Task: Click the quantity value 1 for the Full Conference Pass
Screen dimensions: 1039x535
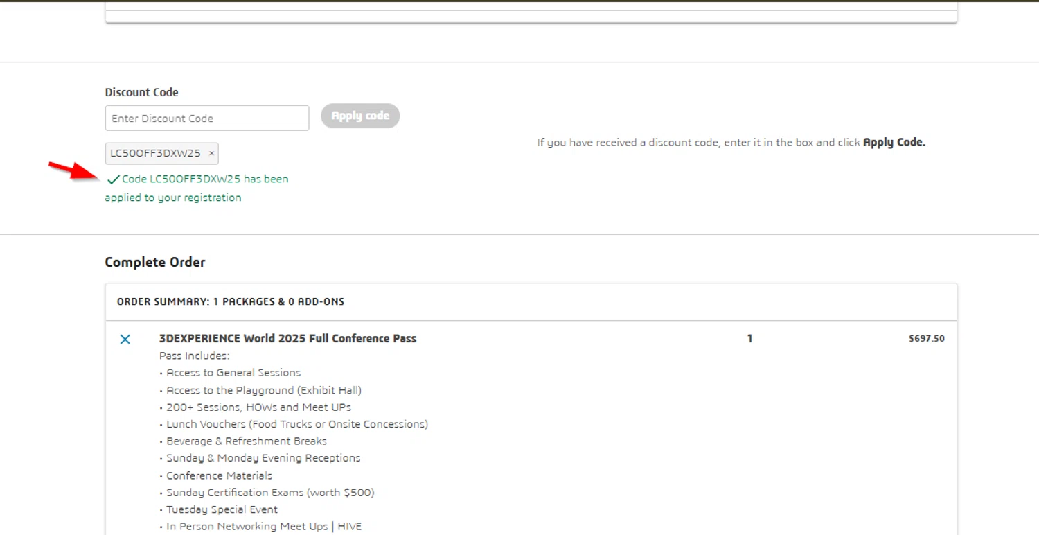Action: 749,339
